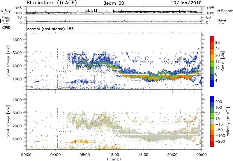Pick bottom red Velocity segment below -200

212,144
